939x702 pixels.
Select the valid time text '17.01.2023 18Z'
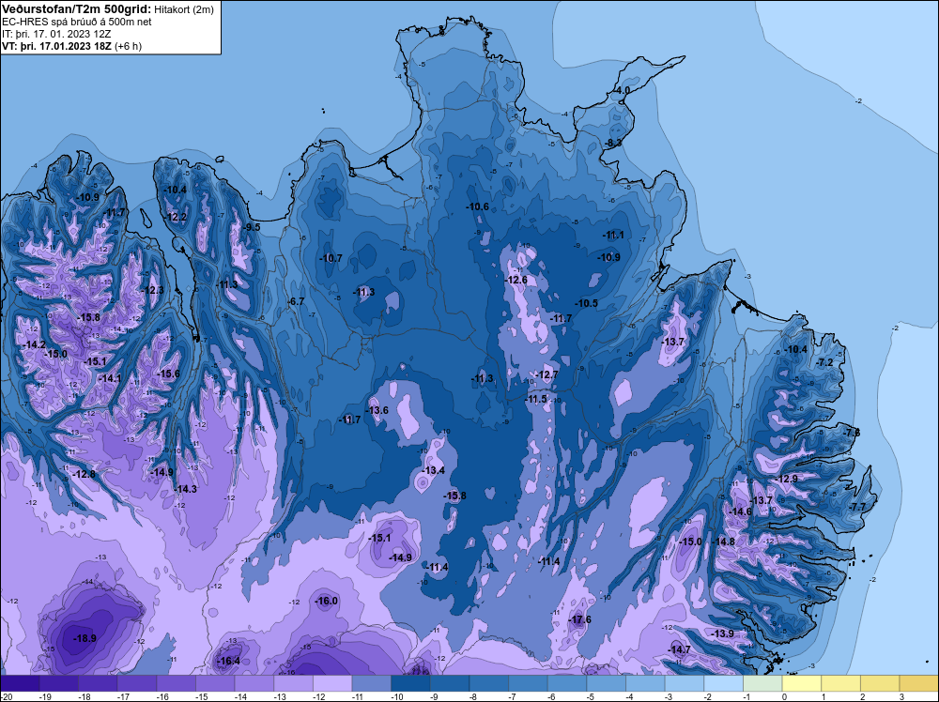click(x=75, y=46)
